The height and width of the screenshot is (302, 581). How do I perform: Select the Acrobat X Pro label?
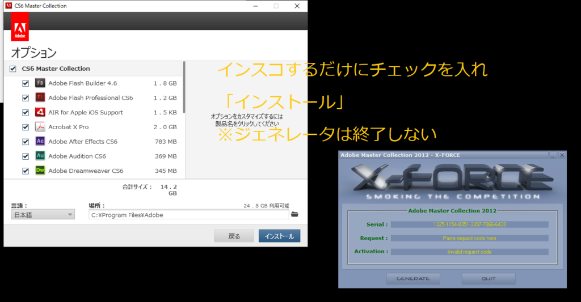(69, 127)
